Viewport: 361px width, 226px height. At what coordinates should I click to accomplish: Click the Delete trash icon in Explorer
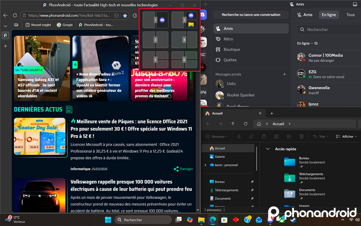(301, 137)
